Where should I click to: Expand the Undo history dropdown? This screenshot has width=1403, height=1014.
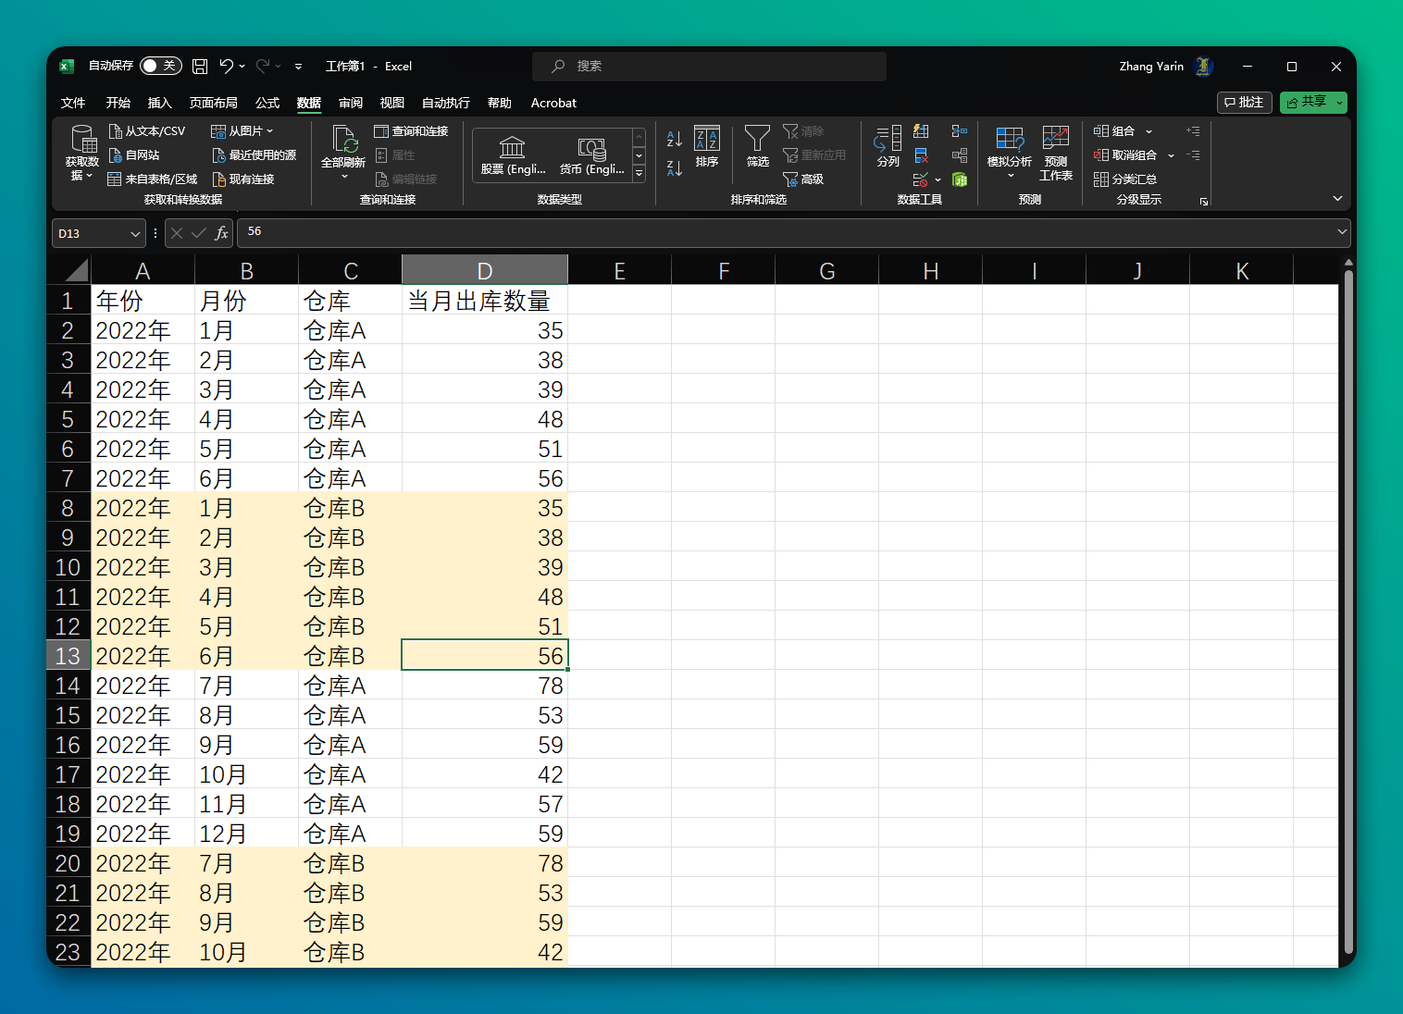point(242,66)
